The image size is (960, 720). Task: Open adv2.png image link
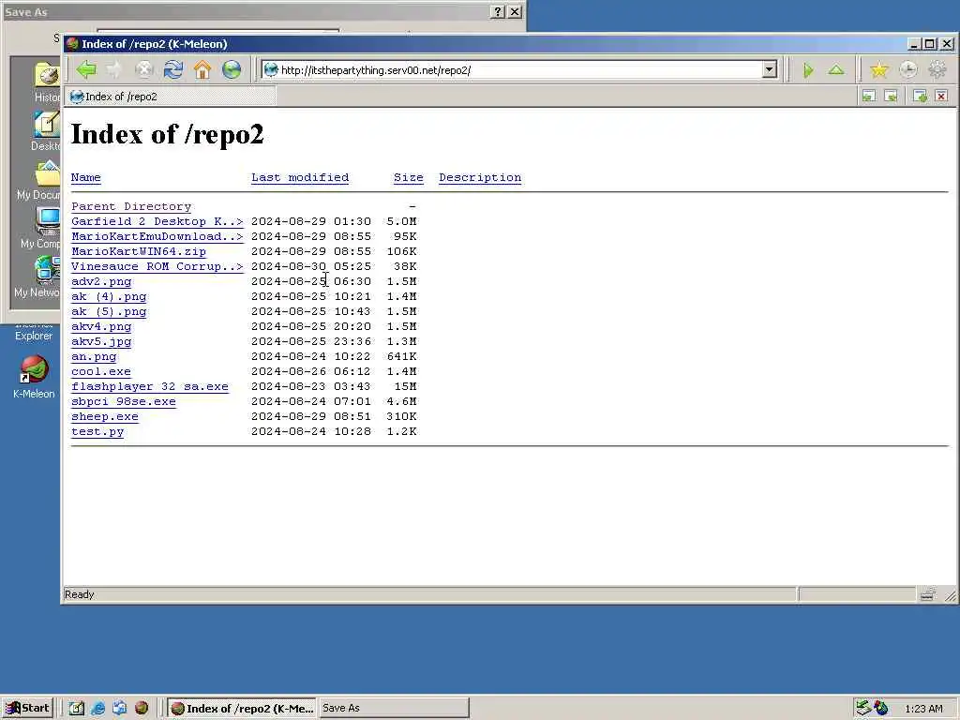coord(101,281)
